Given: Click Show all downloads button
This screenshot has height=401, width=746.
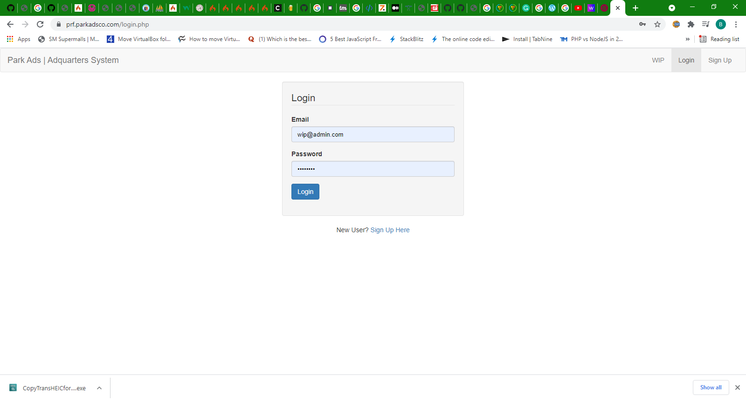Looking at the screenshot, I should tap(711, 387).
